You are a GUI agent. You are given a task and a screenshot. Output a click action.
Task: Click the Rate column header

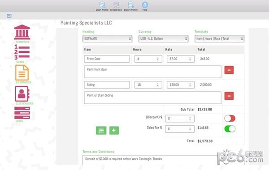[169, 50]
